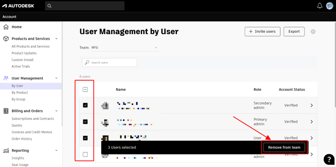Click the search magnifier in top bar
Screen dimensions: 336x167
(50, 6)
